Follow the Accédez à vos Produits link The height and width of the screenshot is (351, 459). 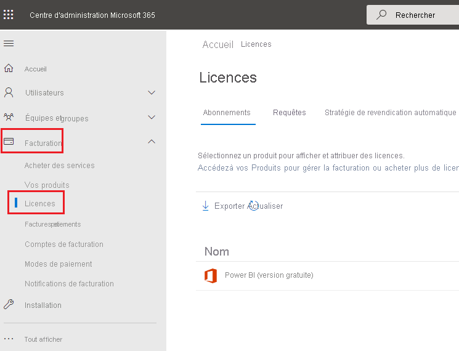pos(328,168)
